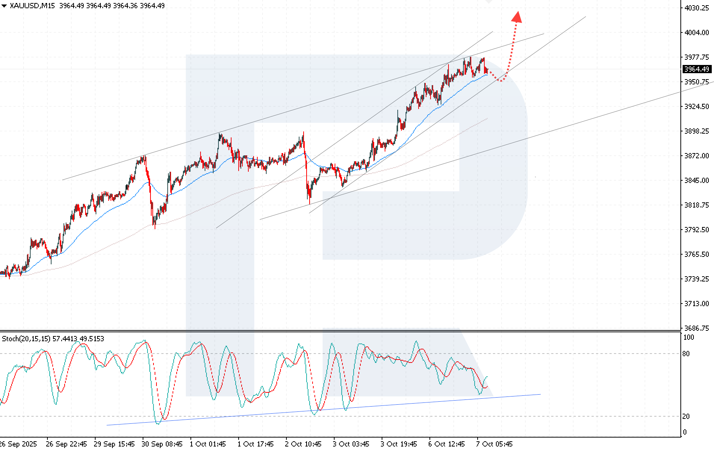
Task: Click the 4004.00 price axis label
Action: pos(696,32)
